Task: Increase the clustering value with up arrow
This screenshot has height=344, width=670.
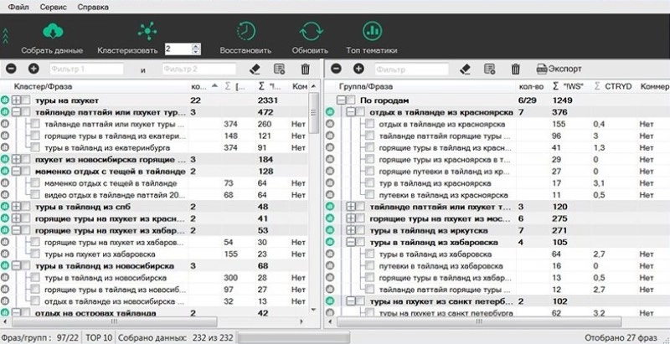Action: pyautogui.click(x=196, y=46)
